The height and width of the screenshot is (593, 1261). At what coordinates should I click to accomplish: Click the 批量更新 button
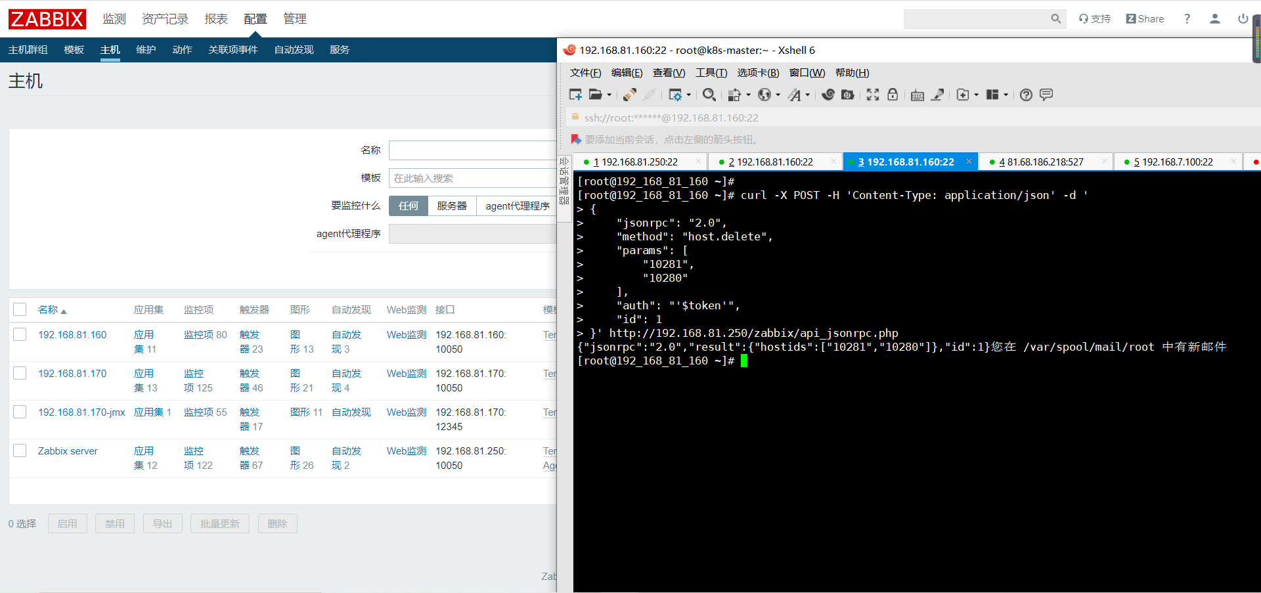coord(220,523)
